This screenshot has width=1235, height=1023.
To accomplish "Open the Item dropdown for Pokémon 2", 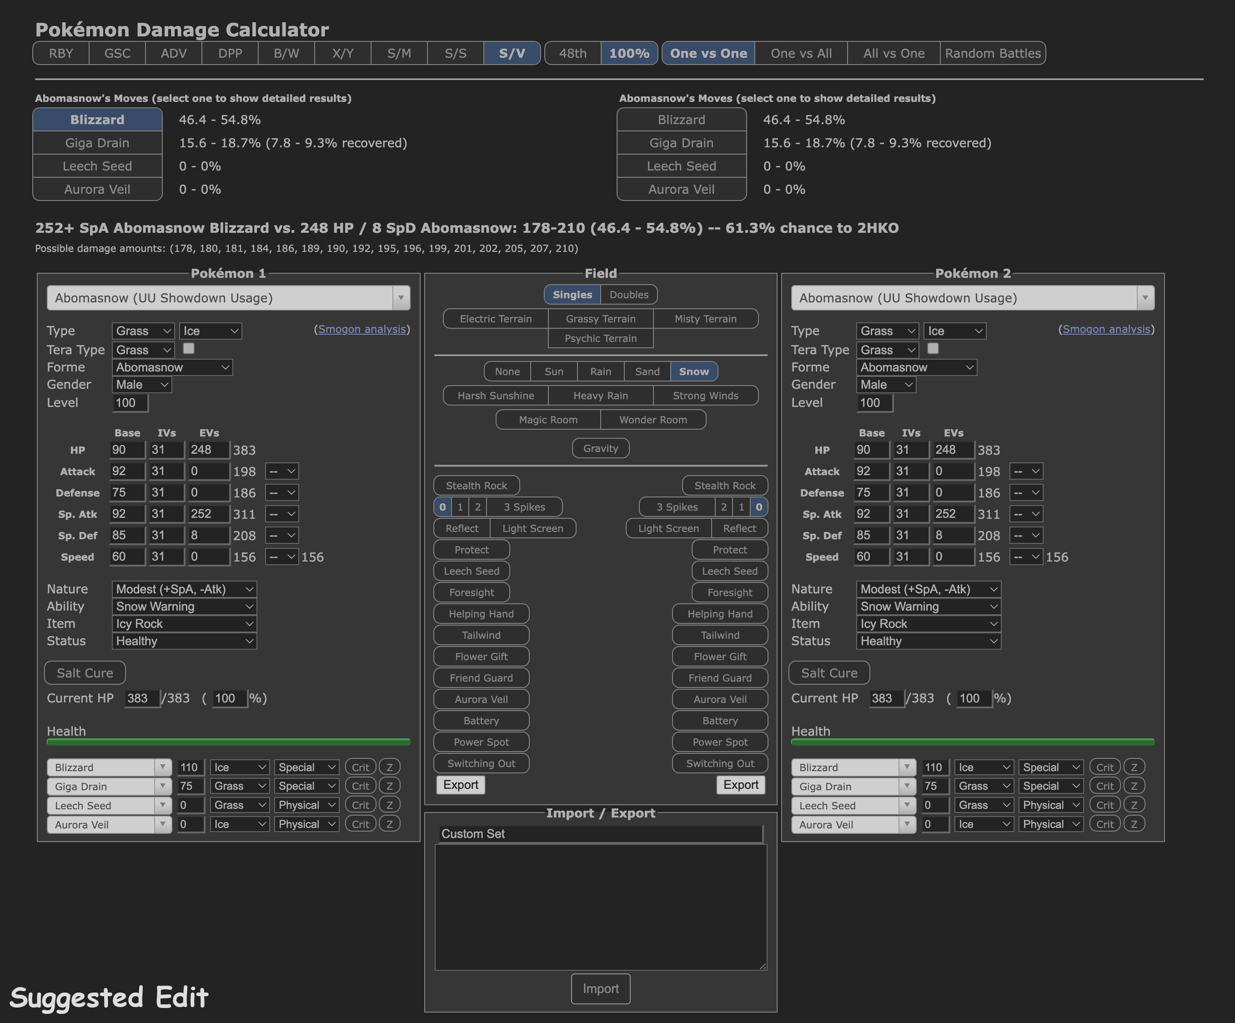I will pyautogui.click(x=928, y=623).
